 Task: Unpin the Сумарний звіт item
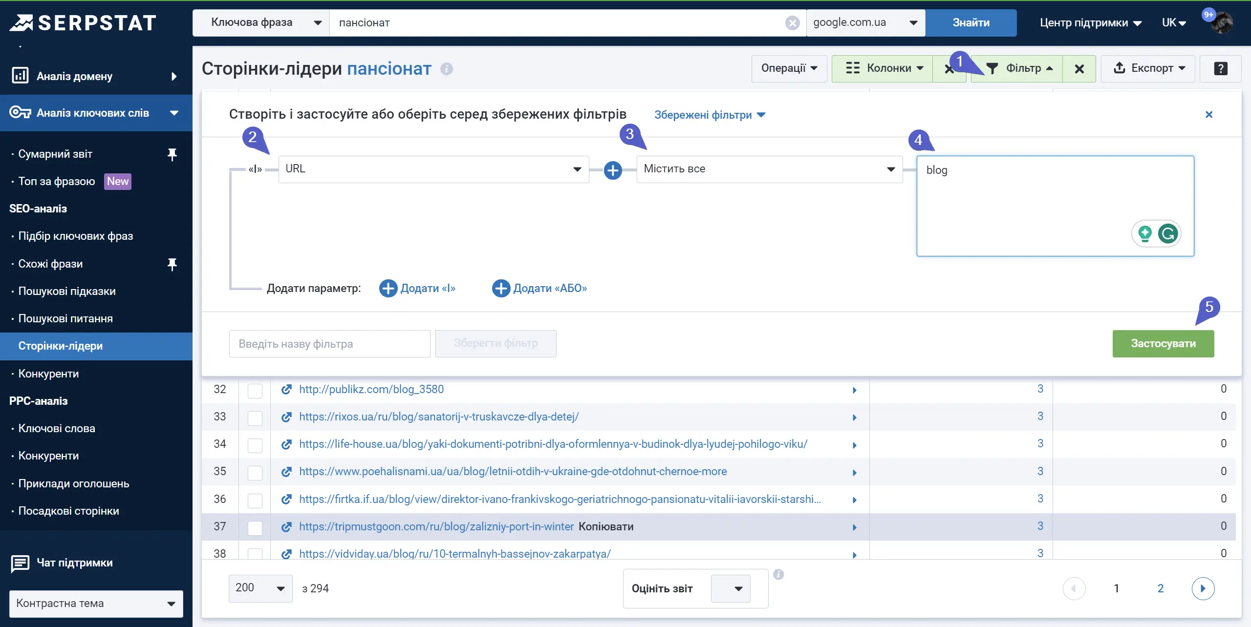pos(172,154)
